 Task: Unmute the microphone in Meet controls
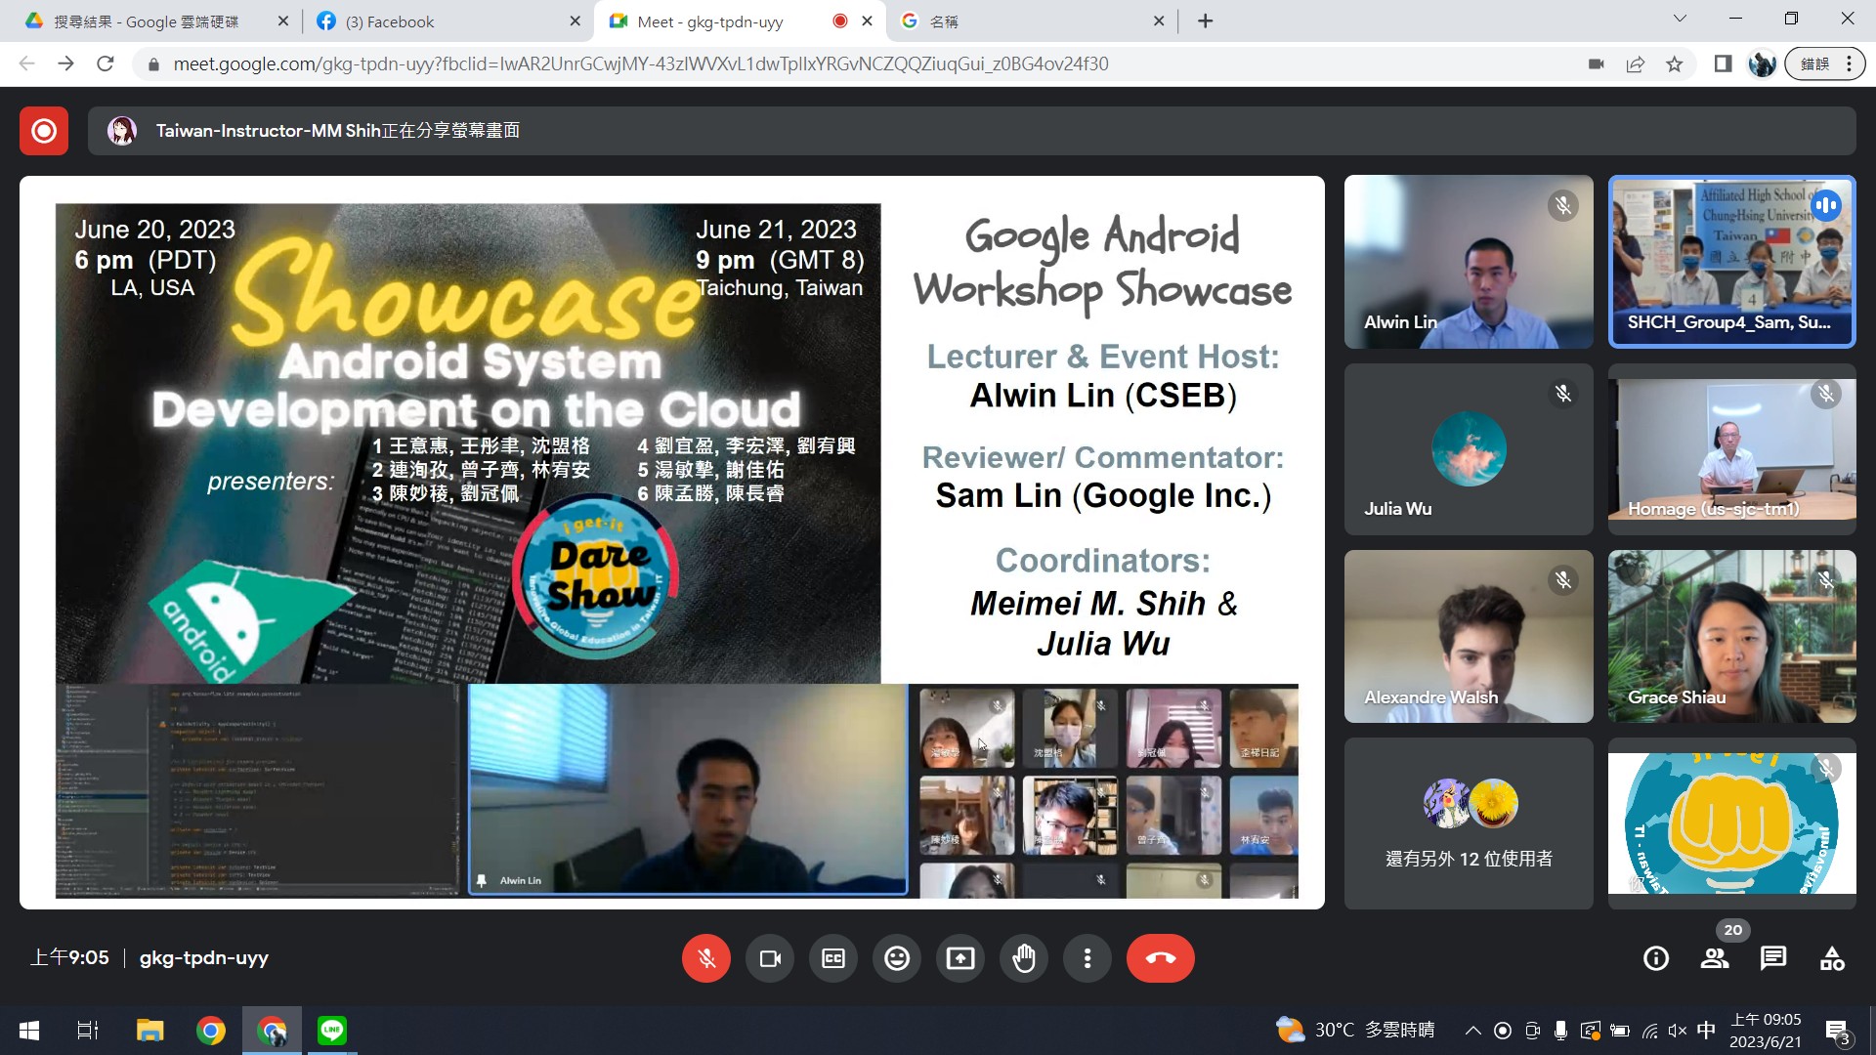706,958
